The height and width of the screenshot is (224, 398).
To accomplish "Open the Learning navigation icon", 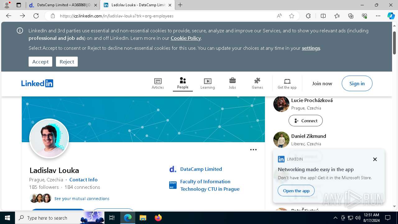I will tap(207, 83).
